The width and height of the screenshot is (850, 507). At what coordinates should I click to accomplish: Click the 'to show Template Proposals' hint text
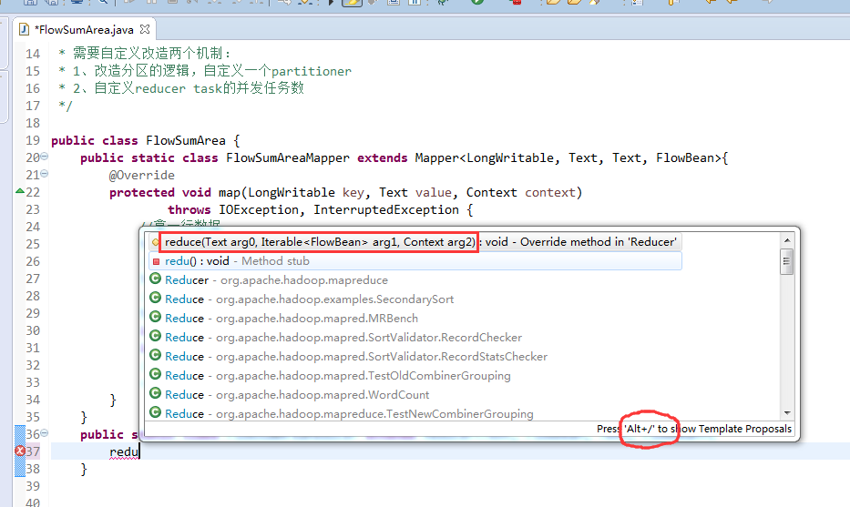(x=725, y=429)
